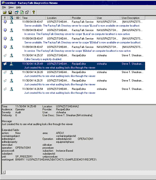Click 'Steve T. Sheahan...' in 14:26:31 row

coord(132,80)
